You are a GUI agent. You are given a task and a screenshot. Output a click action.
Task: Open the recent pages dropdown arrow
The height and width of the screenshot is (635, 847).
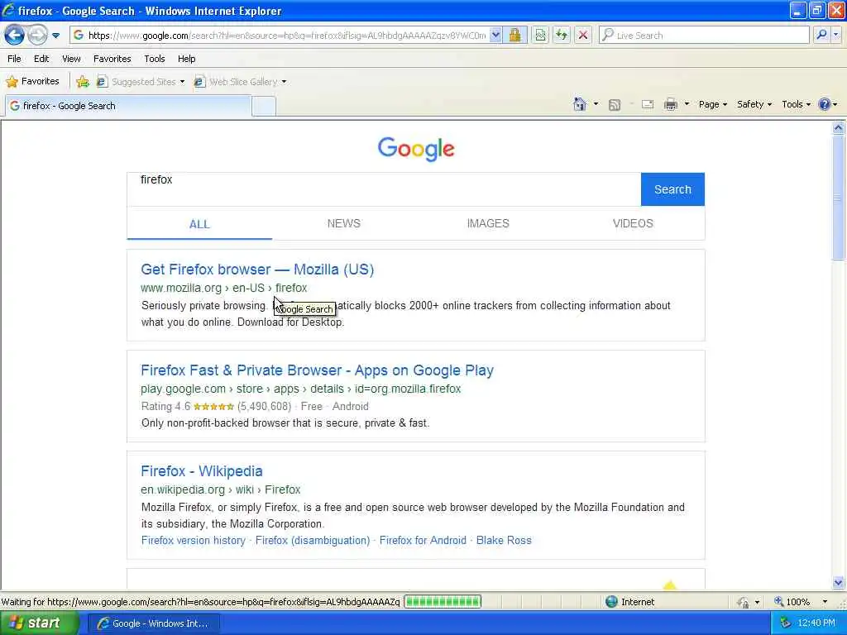55,36
